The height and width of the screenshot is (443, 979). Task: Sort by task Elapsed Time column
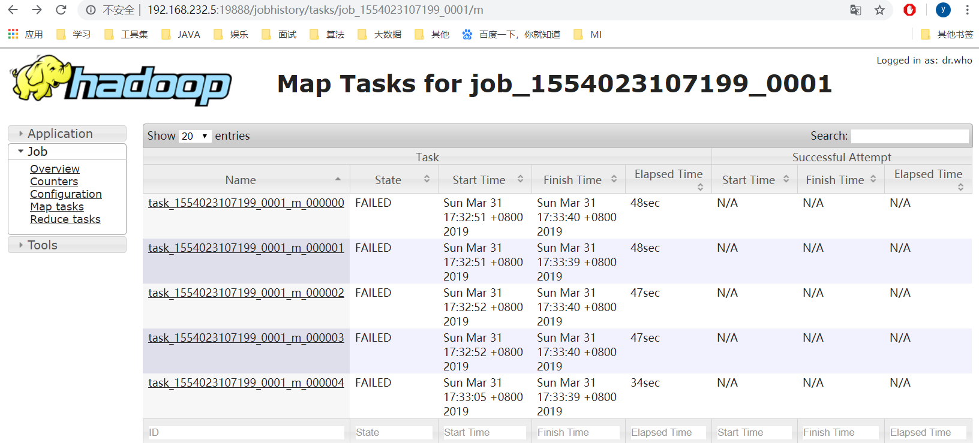click(x=668, y=180)
